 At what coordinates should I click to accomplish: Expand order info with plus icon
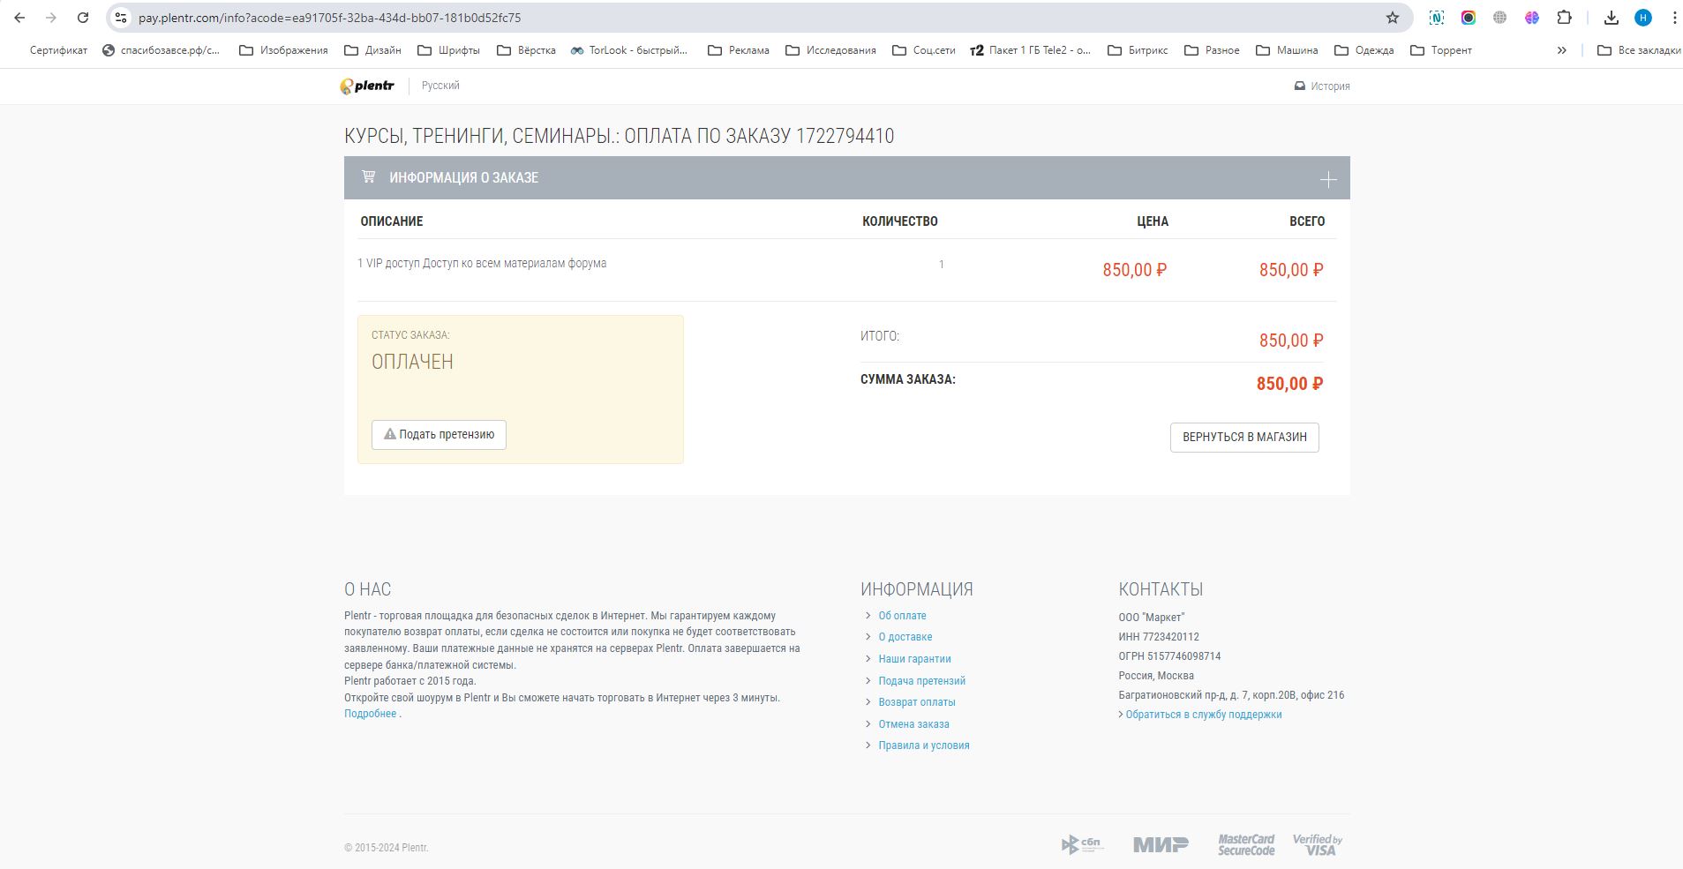[x=1328, y=179]
